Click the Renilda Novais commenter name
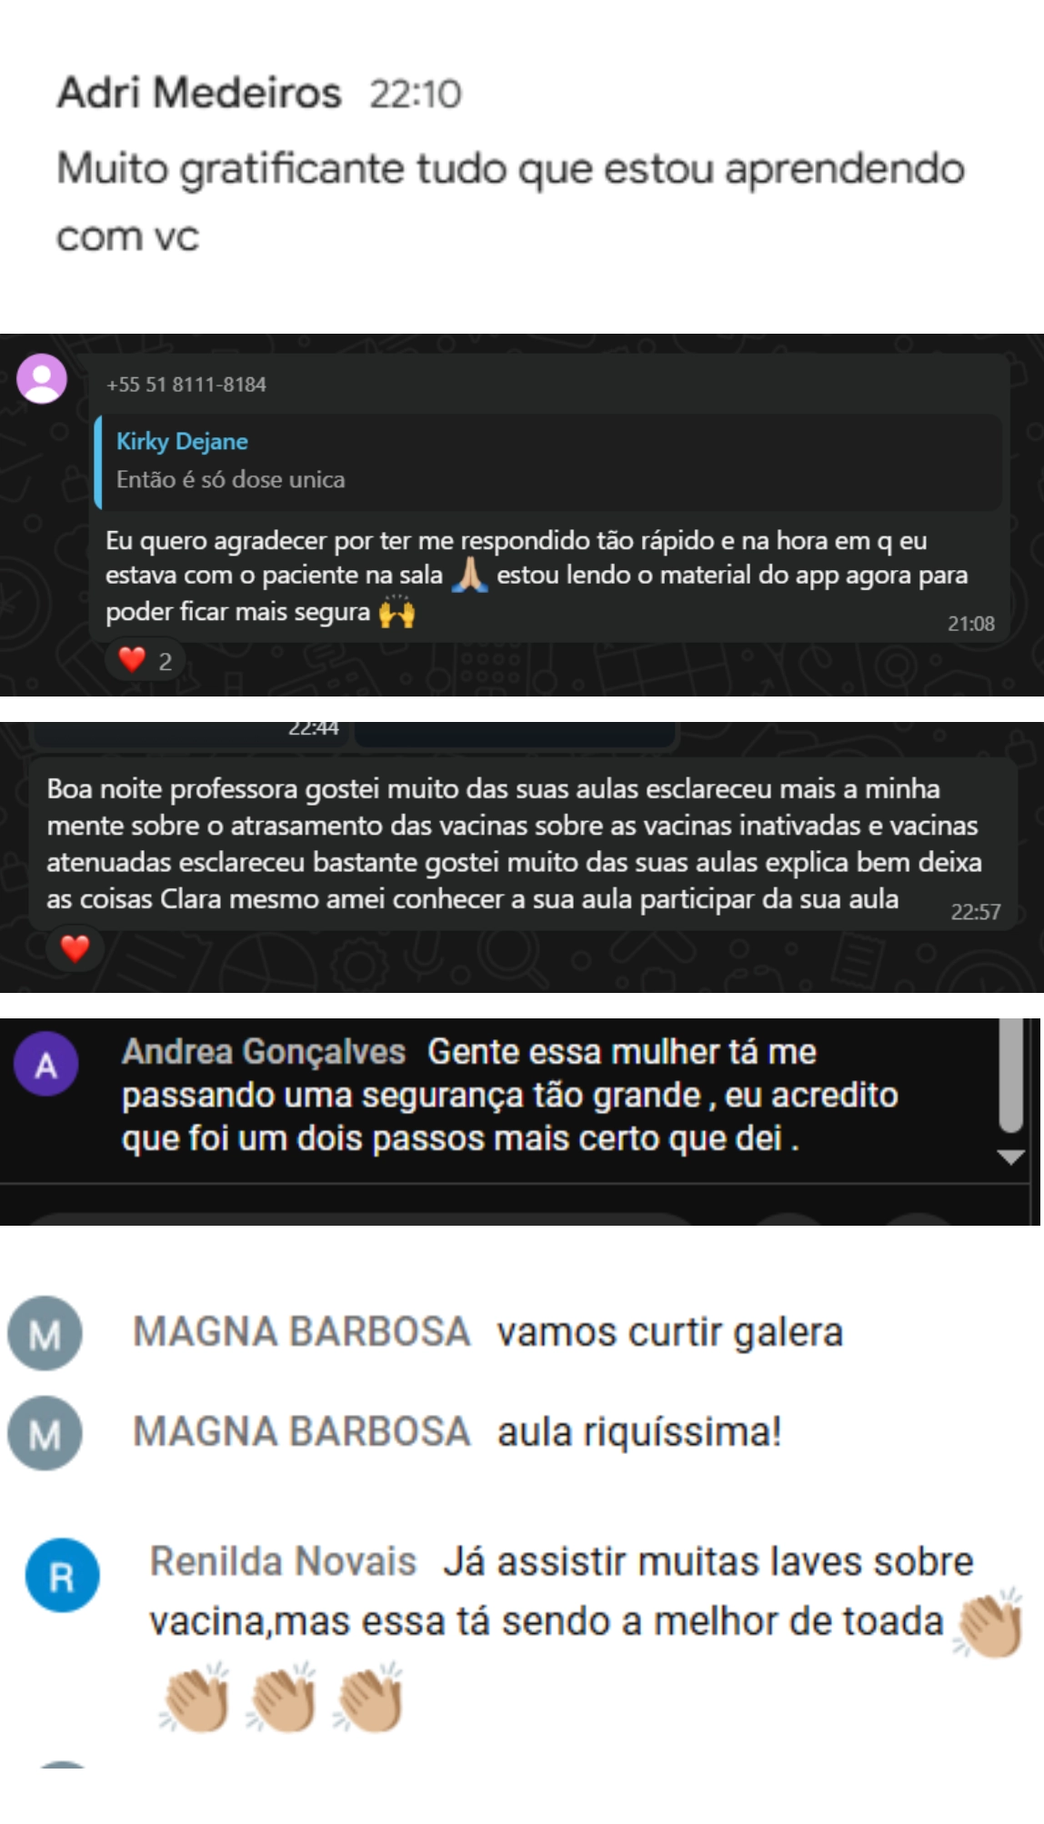Viewport: 1044px width, 1824px height. (283, 1561)
